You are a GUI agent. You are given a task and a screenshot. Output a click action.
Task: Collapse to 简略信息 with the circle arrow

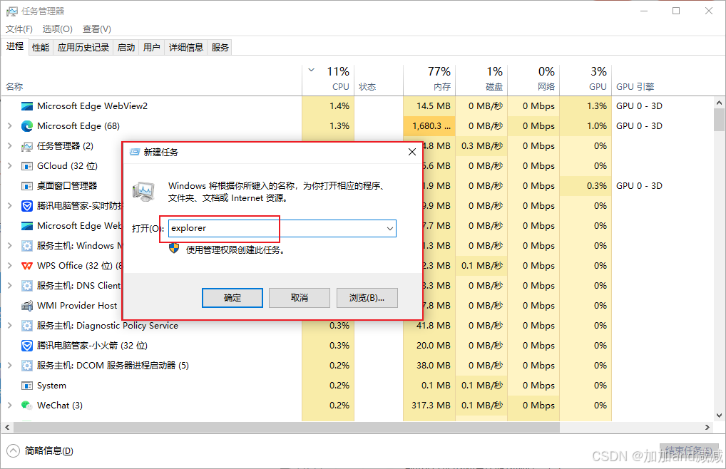14,450
